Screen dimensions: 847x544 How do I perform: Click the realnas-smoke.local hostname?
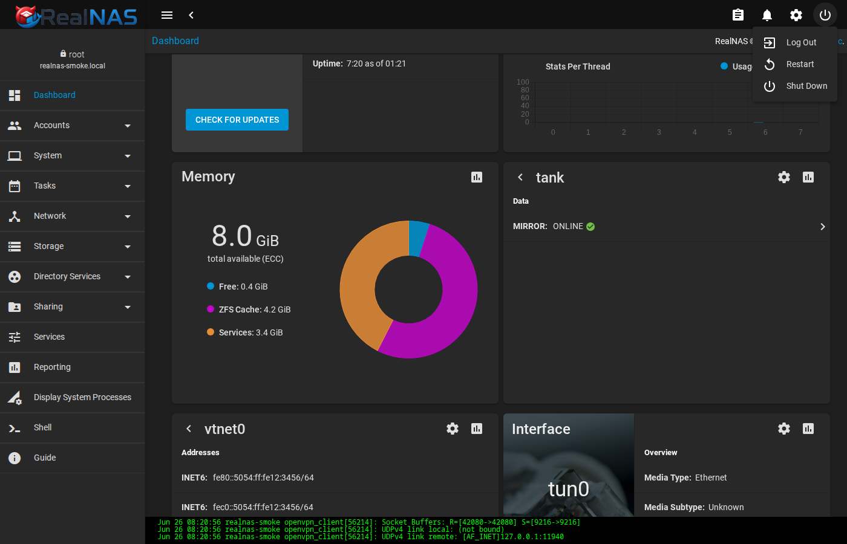(73, 66)
